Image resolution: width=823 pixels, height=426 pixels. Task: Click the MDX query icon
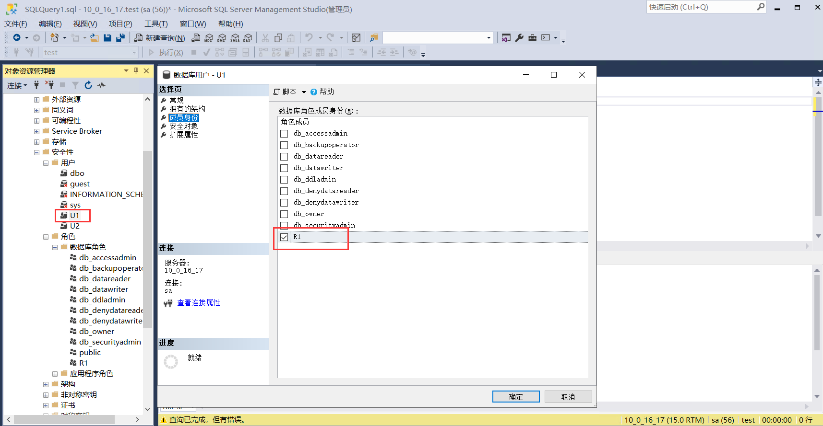209,38
